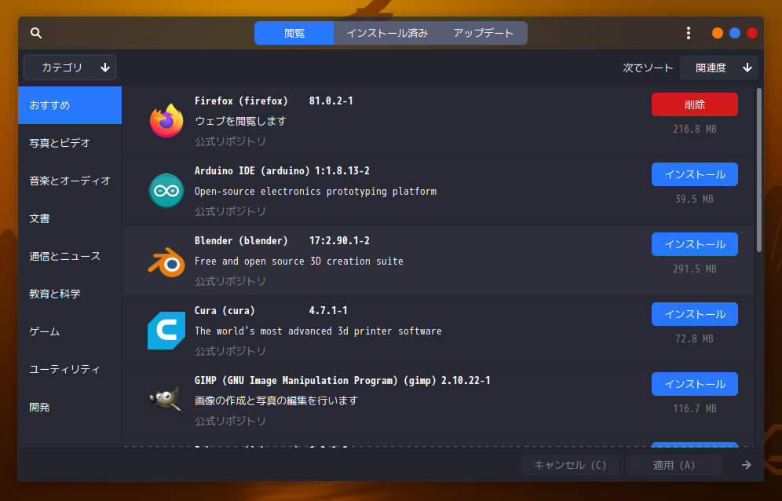Switch to the 閲覧 tab
782x501 pixels.
(x=294, y=33)
